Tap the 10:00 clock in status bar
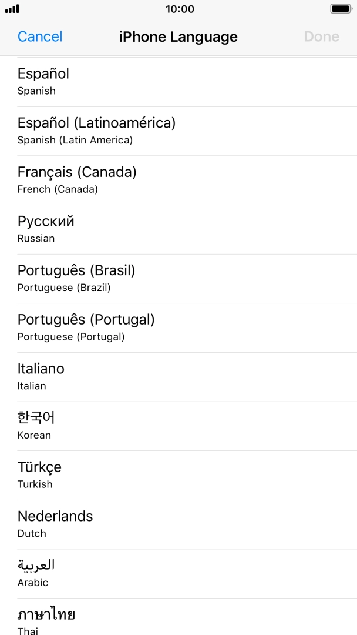 click(x=180, y=9)
